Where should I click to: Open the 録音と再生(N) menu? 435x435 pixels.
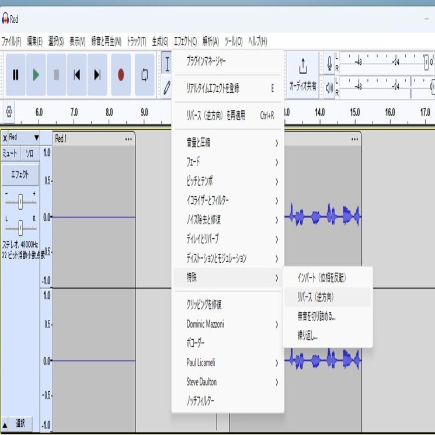tap(106, 41)
